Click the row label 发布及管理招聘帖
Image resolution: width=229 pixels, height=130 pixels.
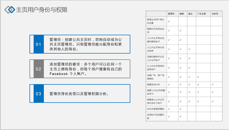click(155, 109)
